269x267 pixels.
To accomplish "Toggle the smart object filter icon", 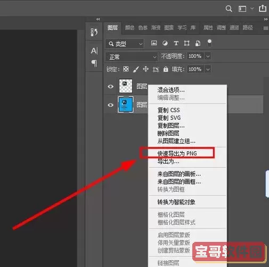I will tap(198, 43).
